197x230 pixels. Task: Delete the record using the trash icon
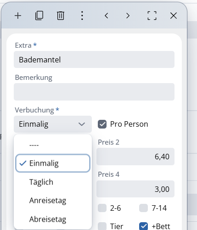(61, 16)
